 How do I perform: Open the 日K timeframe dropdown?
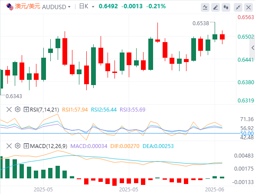pyautogui.click(x=93, y=7)
